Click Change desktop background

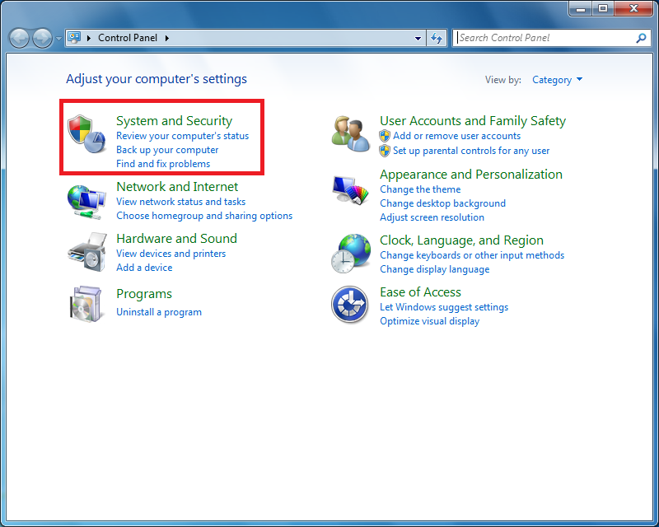pyautogui.click(x=442, y=203)
